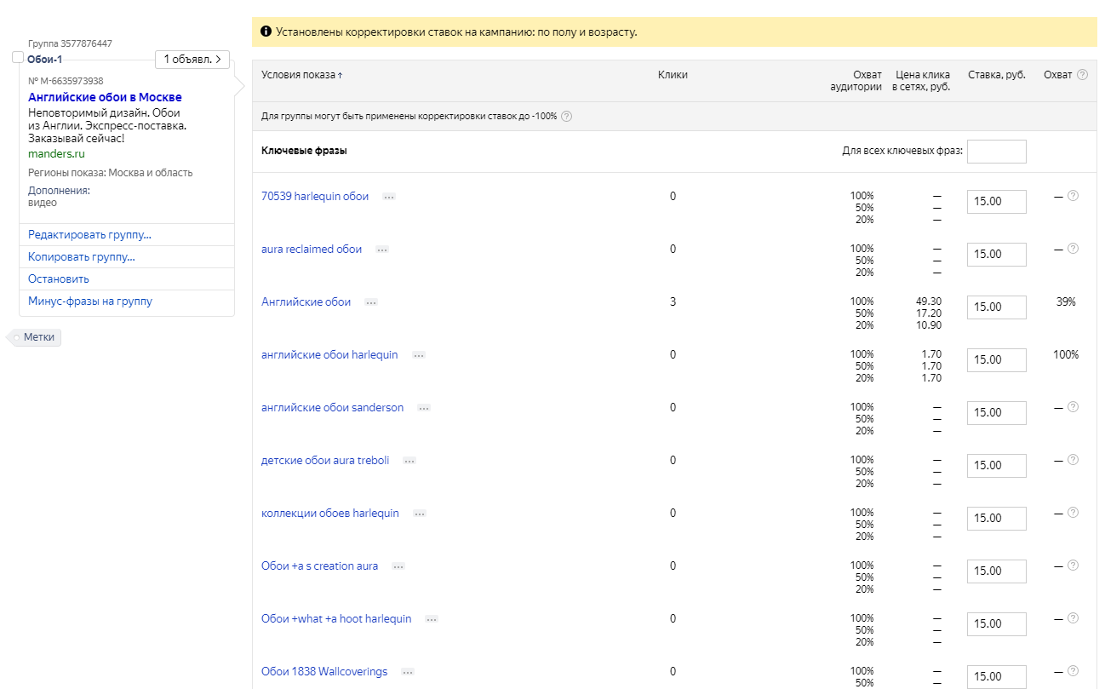Expand the Метки tags control
Image resolution: width=1105 pixels, height=689 pixels.
[x=38, y=337]
